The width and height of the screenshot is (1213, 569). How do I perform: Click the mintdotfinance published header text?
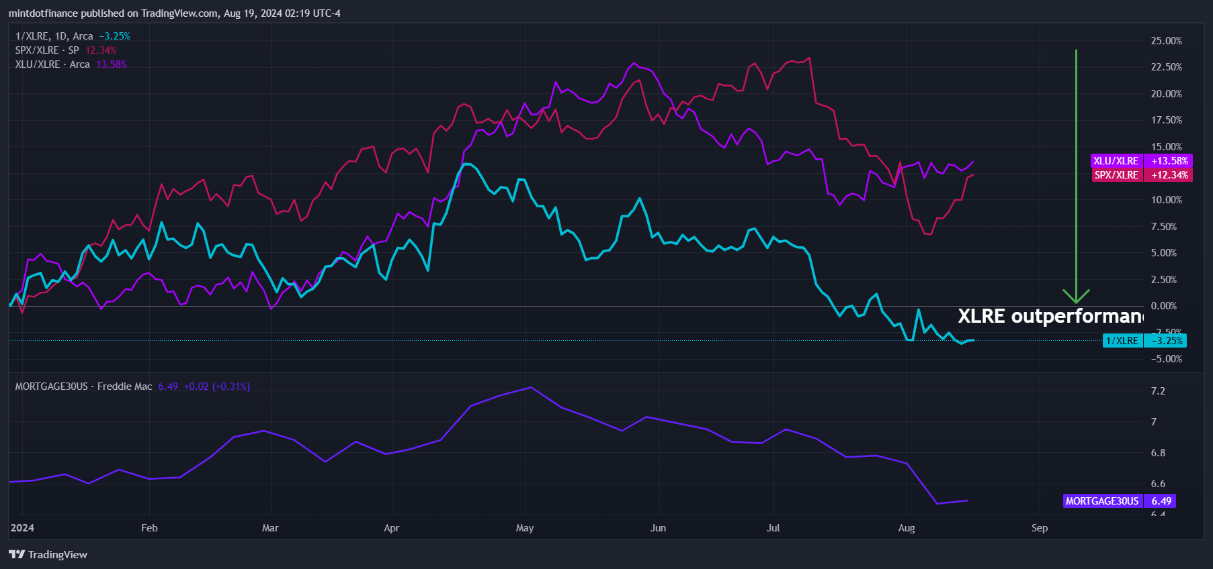tap(175, 13)
